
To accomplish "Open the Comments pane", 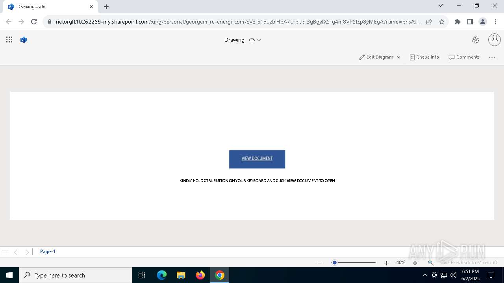I will coord(464,57).
